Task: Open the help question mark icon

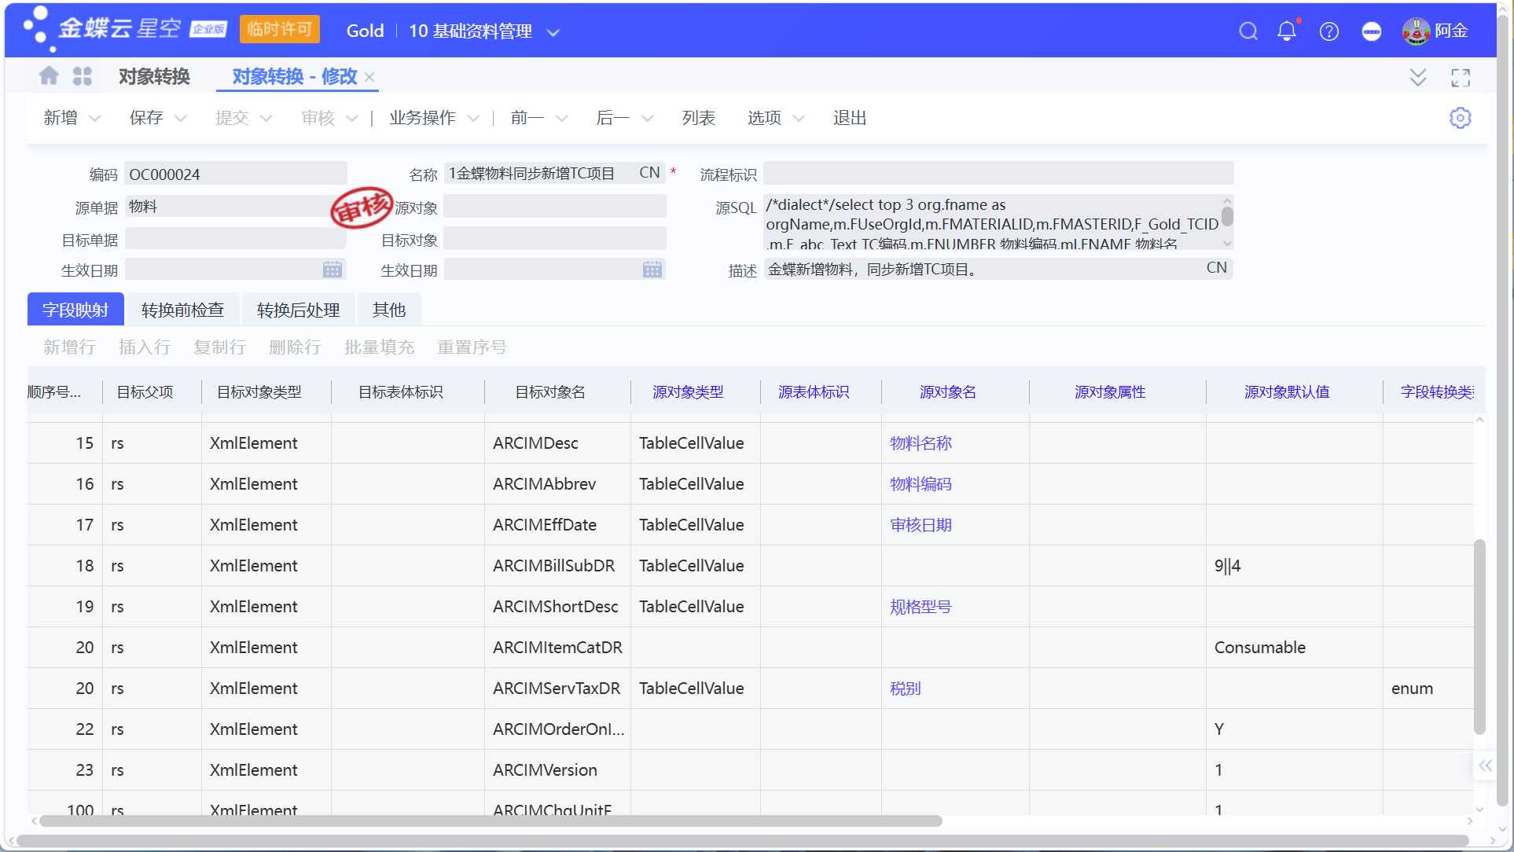Action: [1329, 31]
